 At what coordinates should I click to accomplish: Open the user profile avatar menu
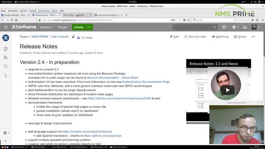255,27
